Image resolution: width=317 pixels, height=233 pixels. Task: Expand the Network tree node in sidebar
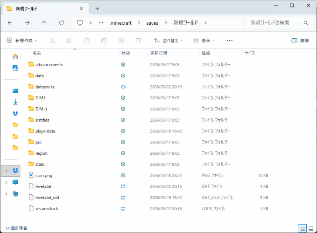(6, 194)
